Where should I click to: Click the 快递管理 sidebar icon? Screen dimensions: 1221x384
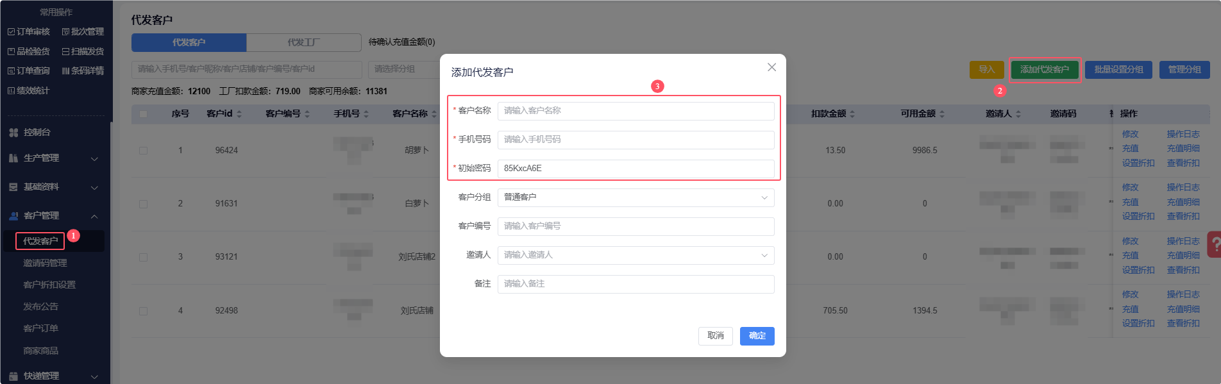point(13,376)
